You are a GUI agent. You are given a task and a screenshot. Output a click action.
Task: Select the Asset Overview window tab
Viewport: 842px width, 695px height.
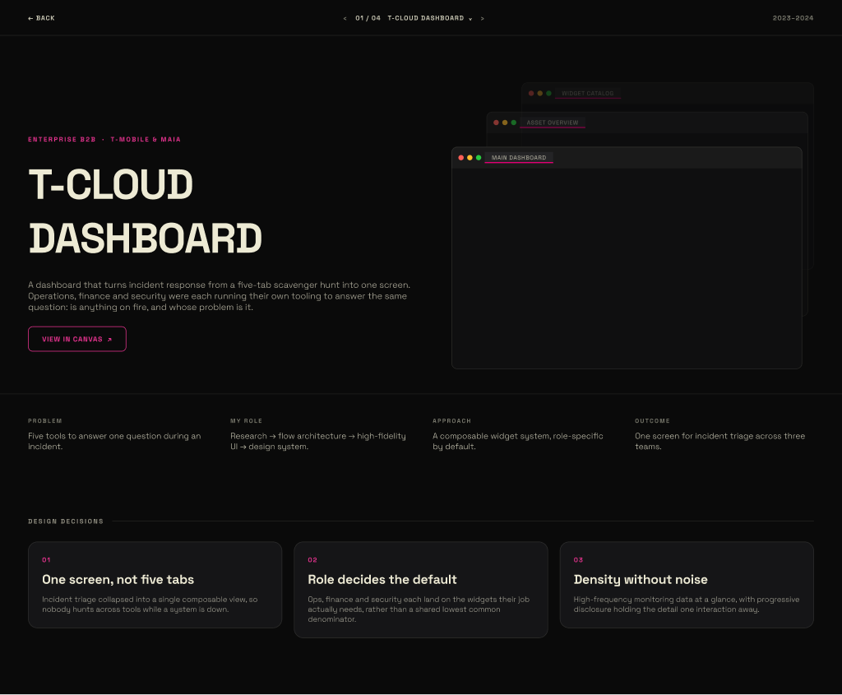(553, 123)
